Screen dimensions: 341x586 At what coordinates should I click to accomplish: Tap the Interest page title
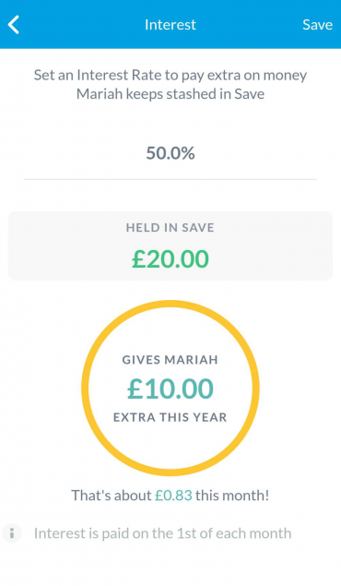pyautogui.click(x=170, y=25)
